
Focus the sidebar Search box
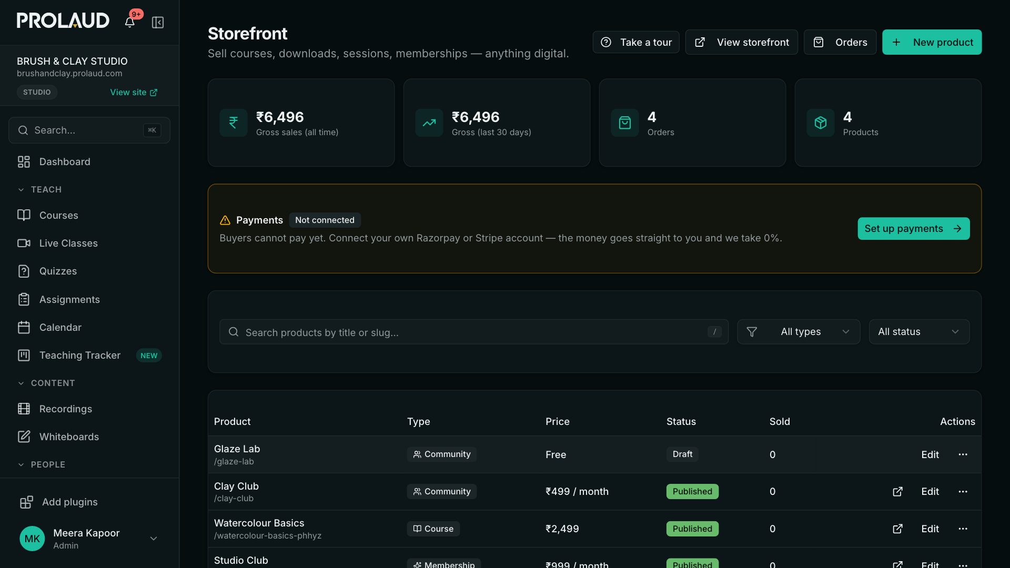click(89, 130)
